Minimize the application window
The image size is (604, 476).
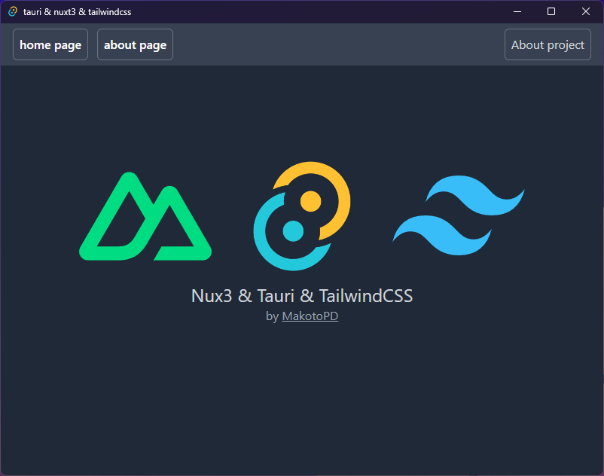(x=517, y=11)
